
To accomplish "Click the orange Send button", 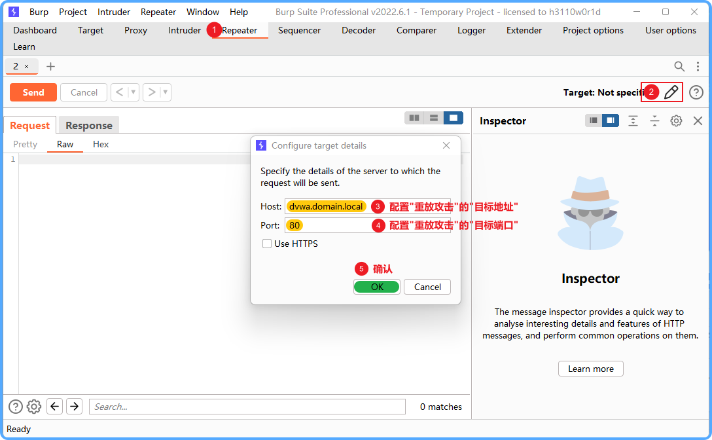I will [x=33, y=92].
